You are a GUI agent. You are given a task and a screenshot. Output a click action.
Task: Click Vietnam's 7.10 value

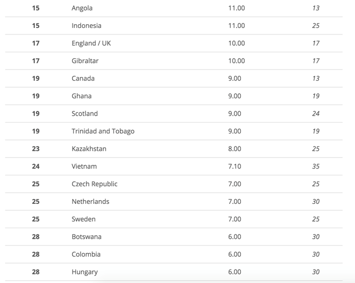click(235, 166)
